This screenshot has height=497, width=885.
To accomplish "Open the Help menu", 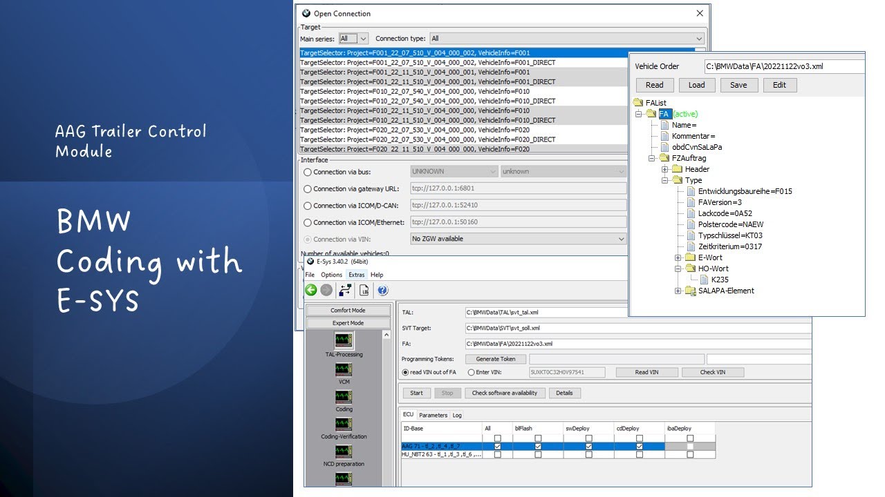I will [377, 275].
